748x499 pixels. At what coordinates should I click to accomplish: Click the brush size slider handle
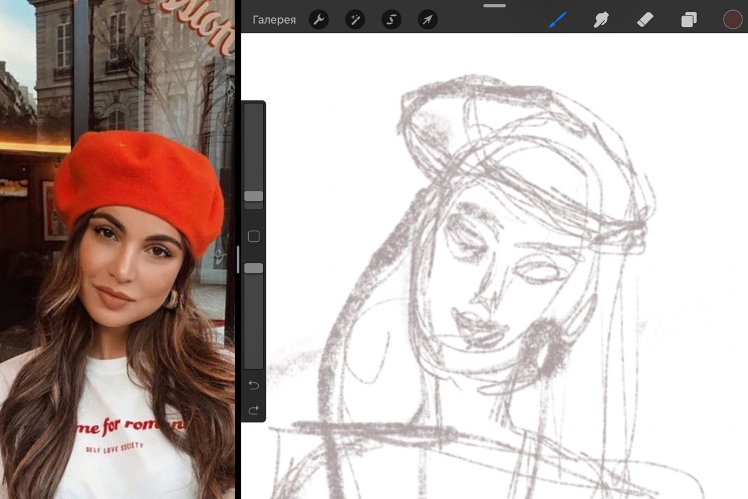tap(254, 196)
